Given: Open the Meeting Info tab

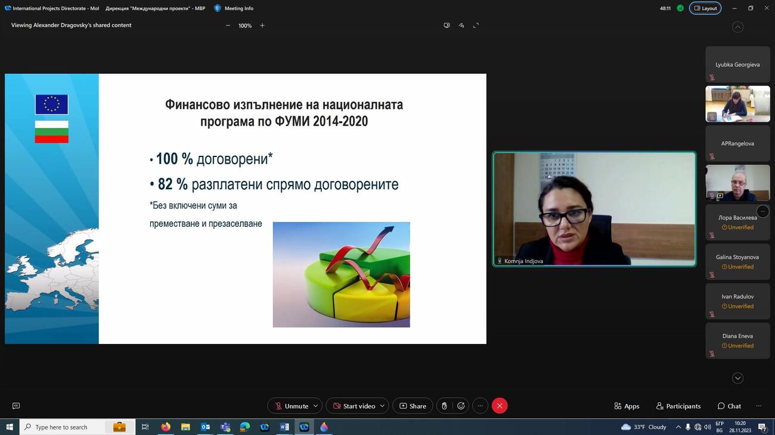Looking at the screenshot, I should (x=234, y=8).
